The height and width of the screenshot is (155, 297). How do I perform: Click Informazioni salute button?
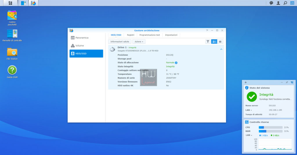[x=120, y=42]
